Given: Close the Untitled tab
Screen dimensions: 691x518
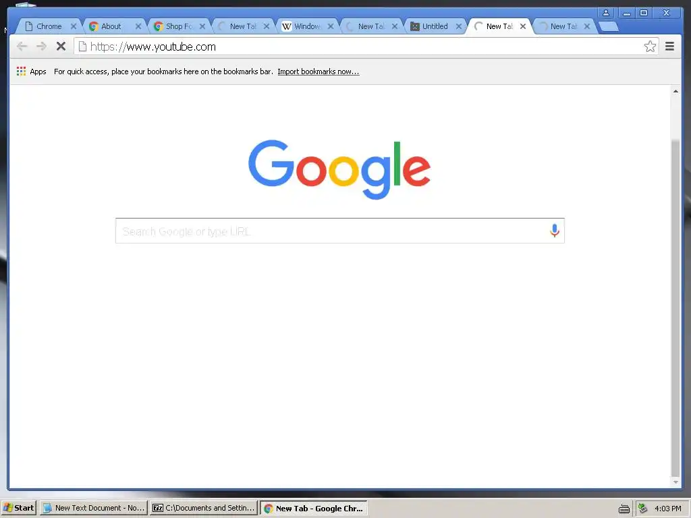Looking at the screenshot, I should click(459, 26).
